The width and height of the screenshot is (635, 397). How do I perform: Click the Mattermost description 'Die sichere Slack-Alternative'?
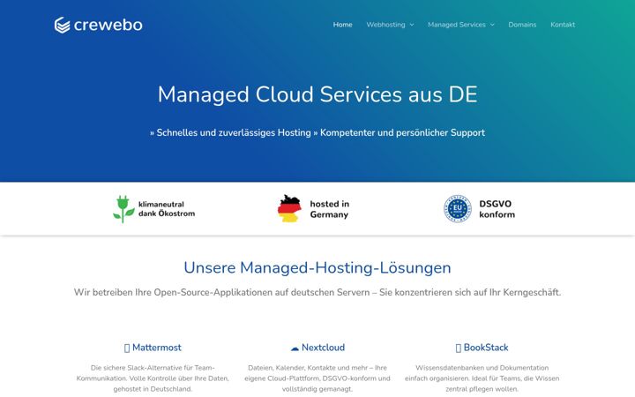click(153, 378)
